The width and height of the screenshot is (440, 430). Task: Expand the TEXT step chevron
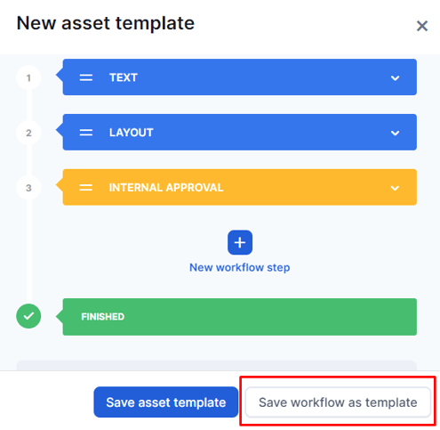(x=395, y=78)
